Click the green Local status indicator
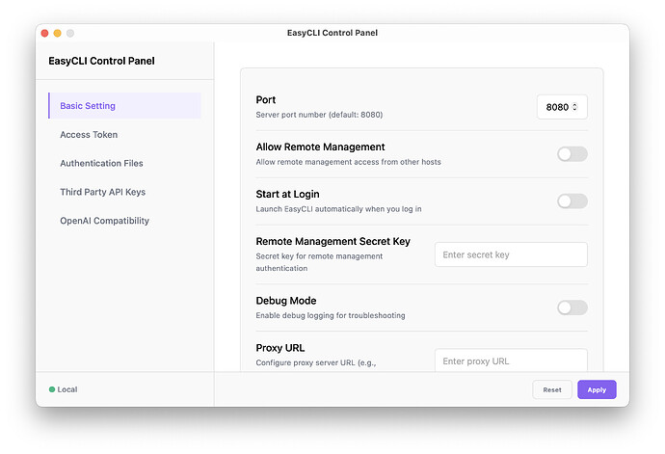This screenshot has height=454, width=665. (x=52, y=389)
